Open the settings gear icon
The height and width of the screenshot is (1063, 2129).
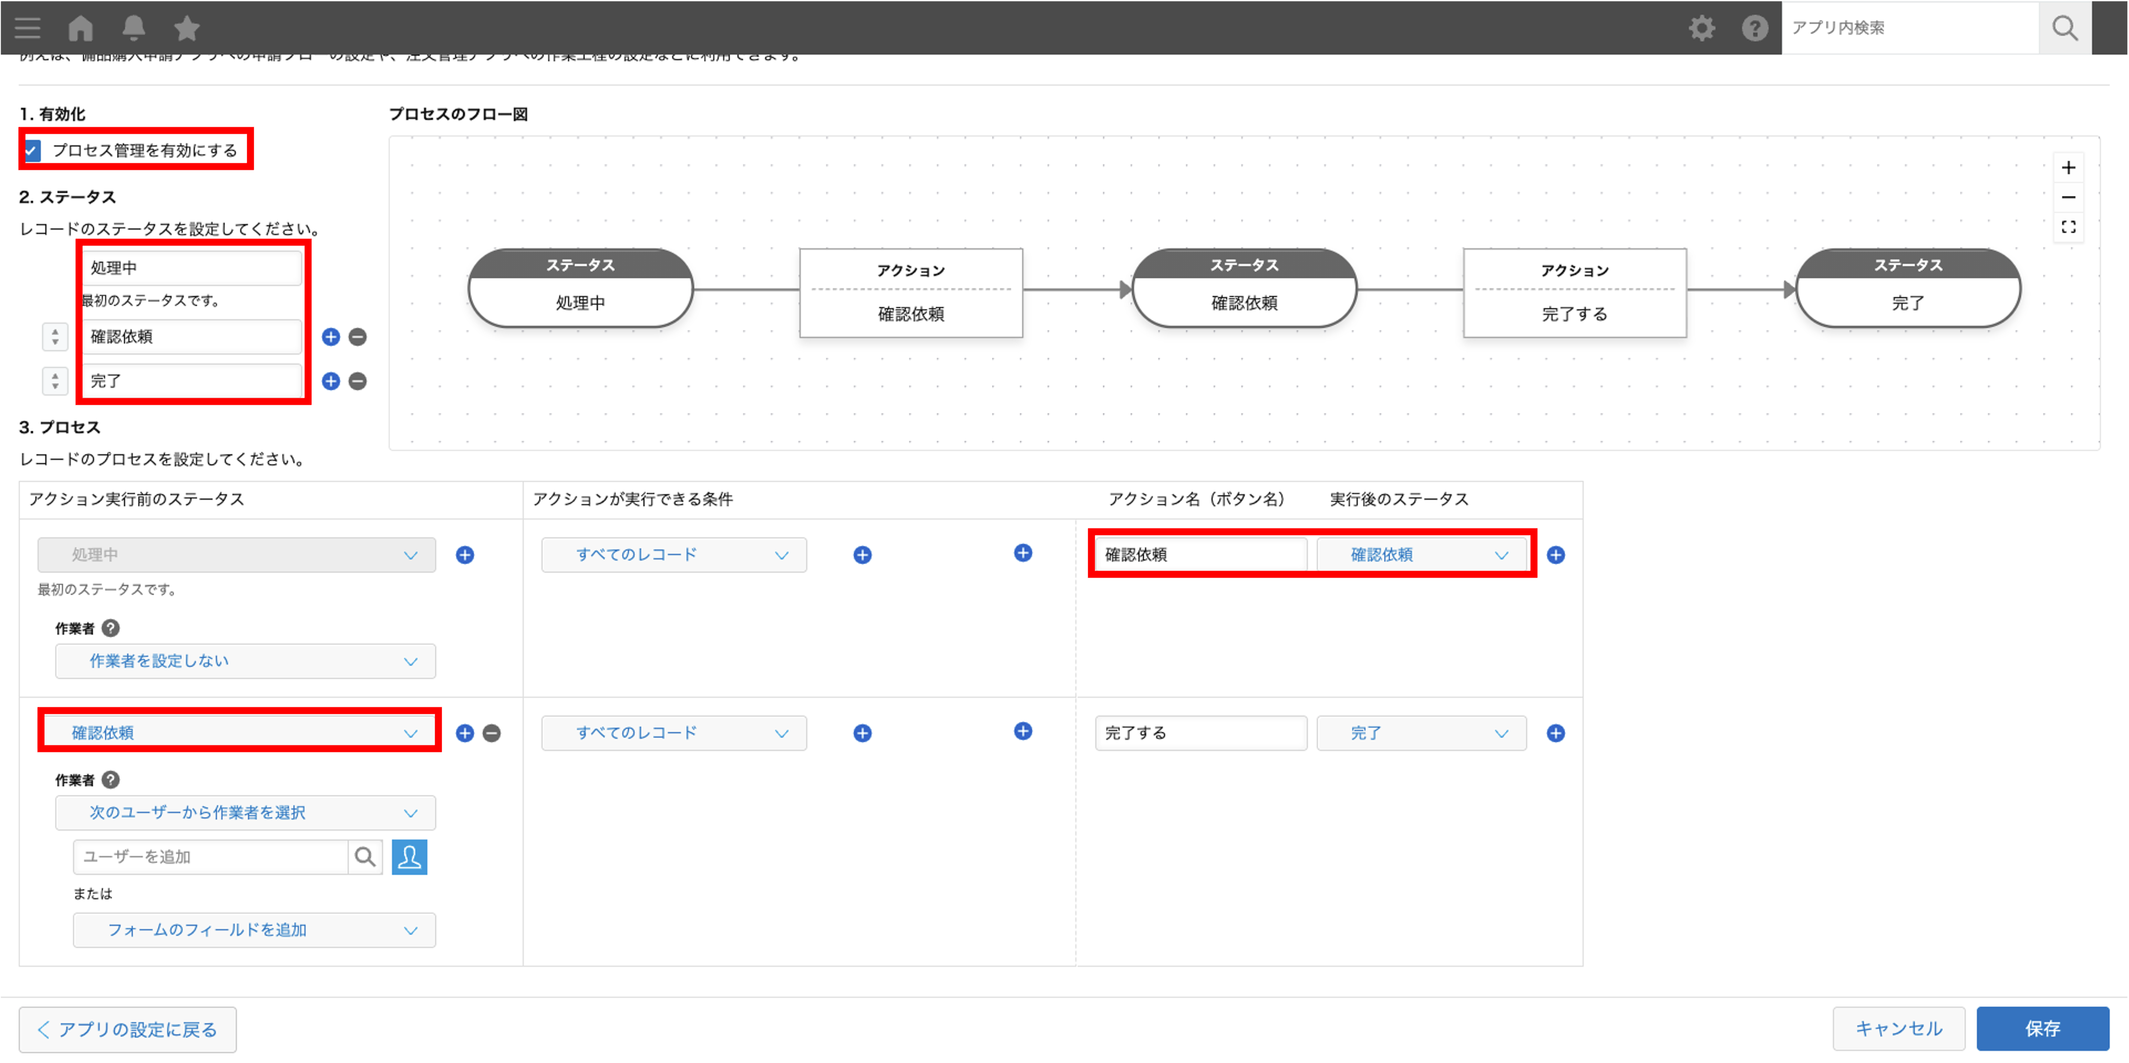click(x=1701, y=27)
